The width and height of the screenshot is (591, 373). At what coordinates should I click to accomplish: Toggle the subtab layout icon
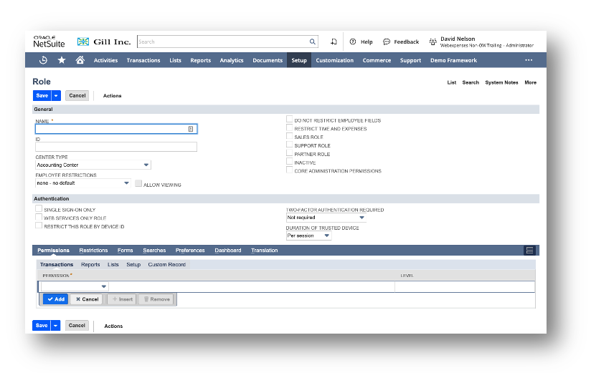(x=529, y=251)
